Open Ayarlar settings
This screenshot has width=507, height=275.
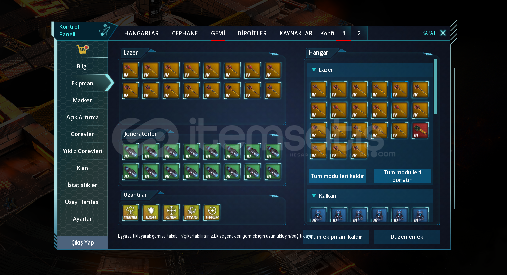82,219
